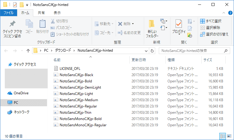
Task: Select the NotoSansCJKjp-Thin font file
Action: pyautogui.click(x=73, y=113)
